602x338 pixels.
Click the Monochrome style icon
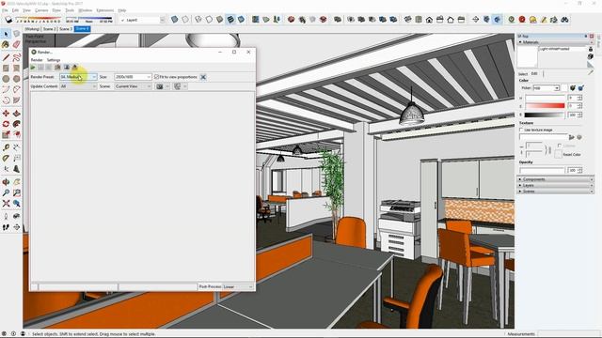click(x=241, y=19)
